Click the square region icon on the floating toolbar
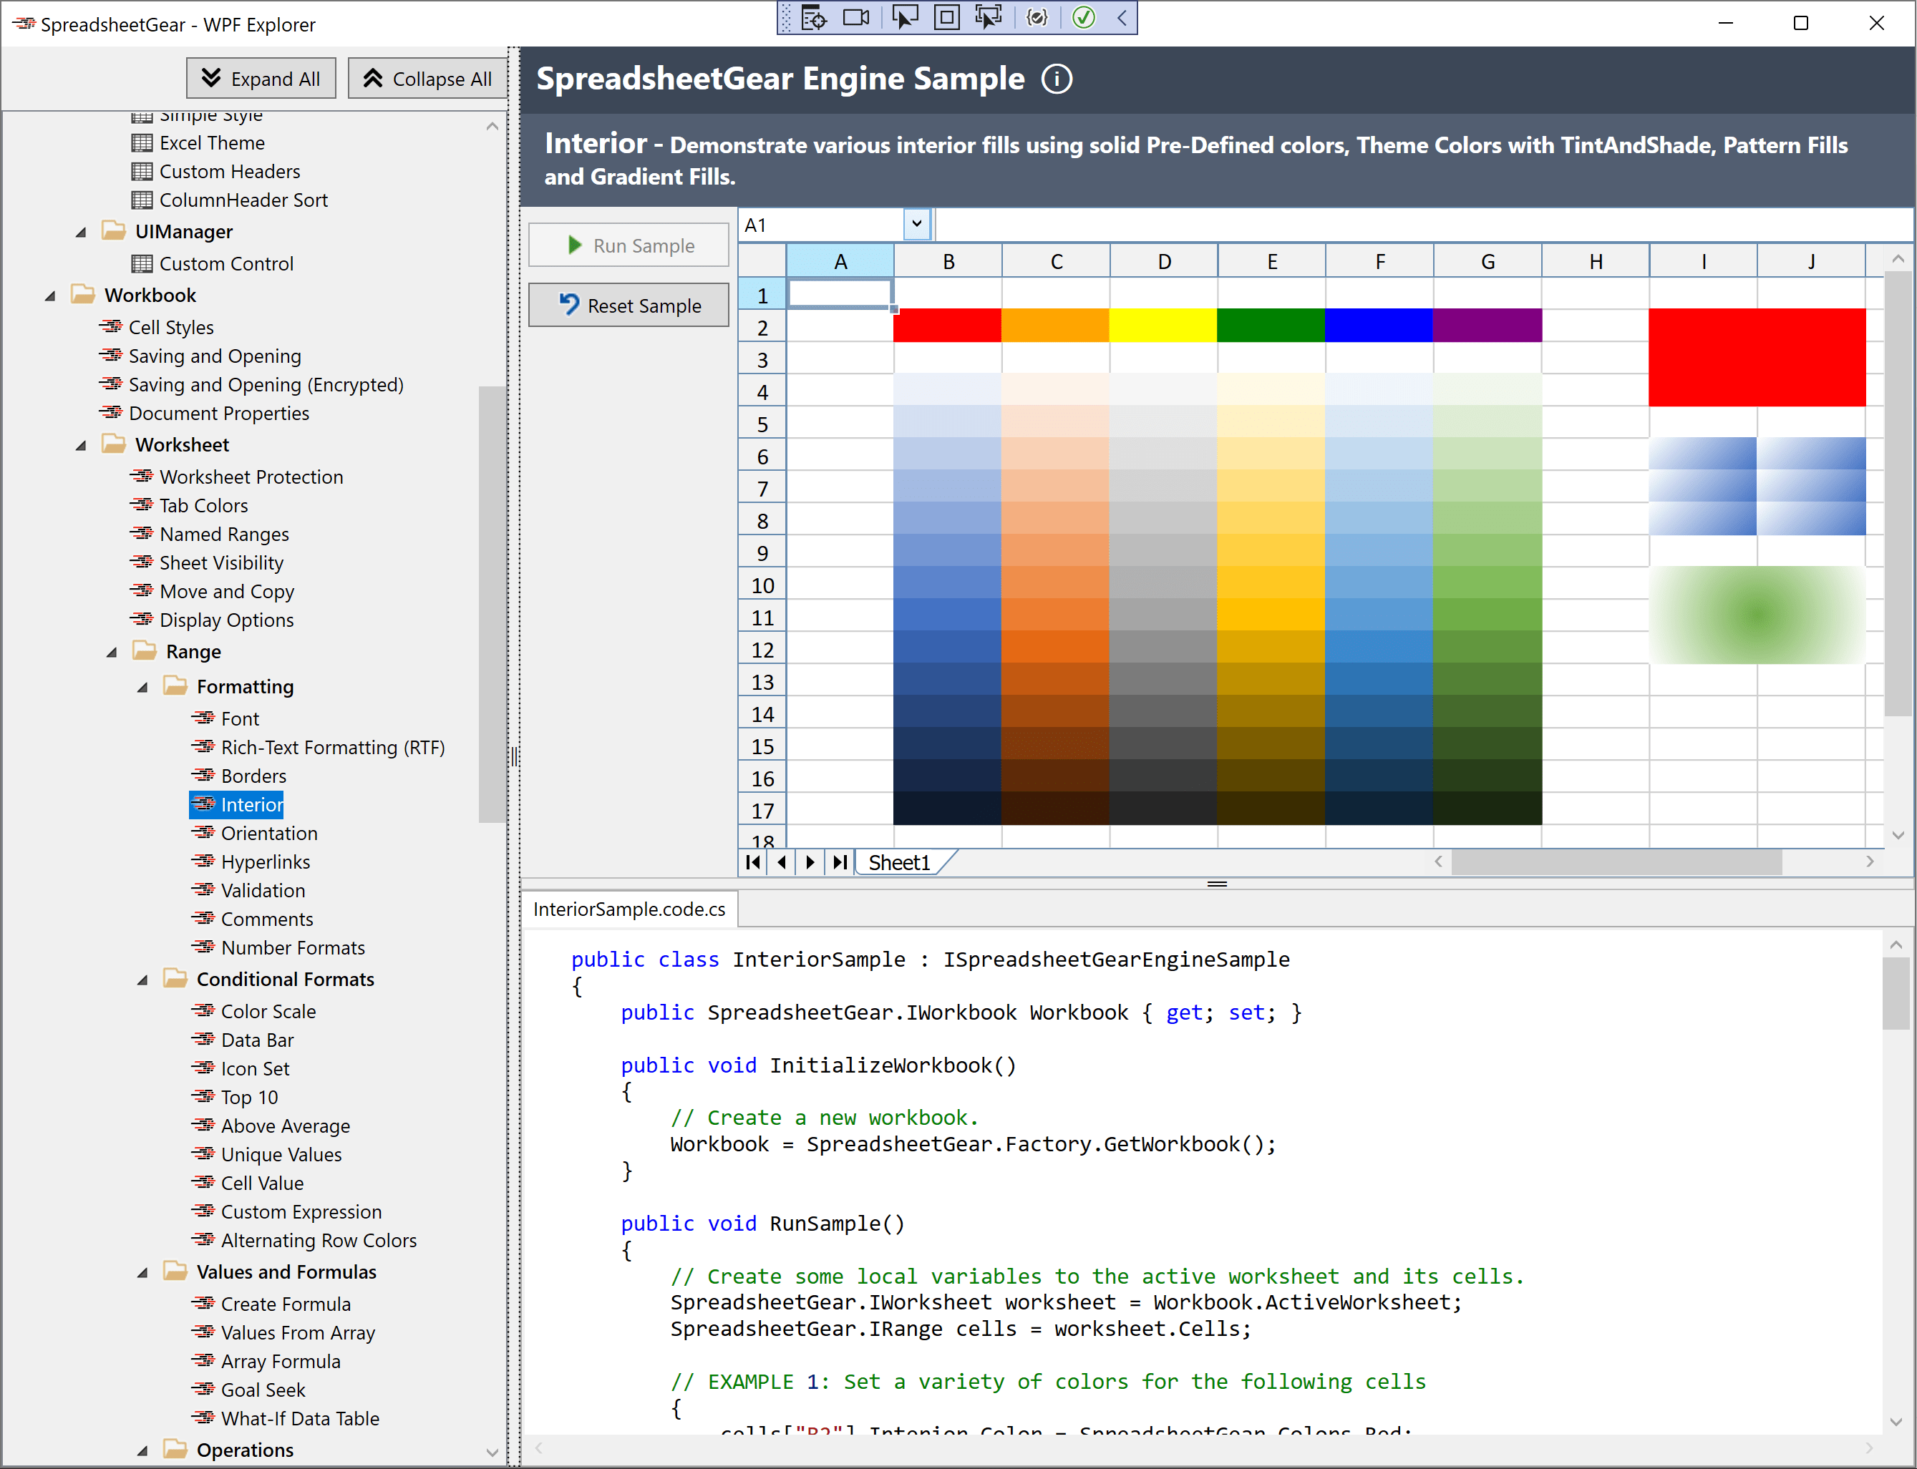The height and width of the screenshot is (1469, 1917). [x=946, y=17]
